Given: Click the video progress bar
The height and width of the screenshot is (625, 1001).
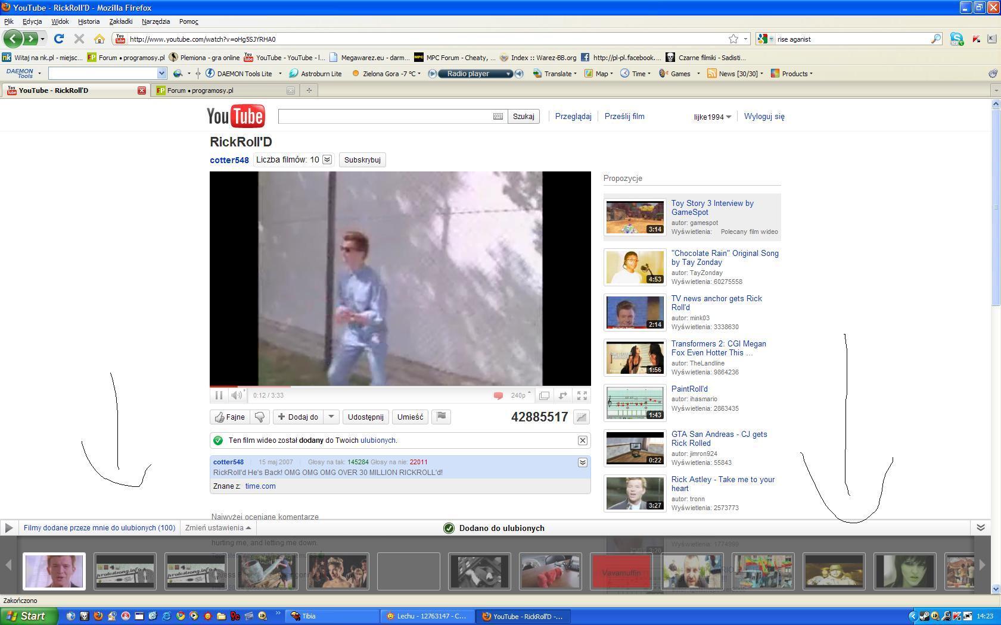Looking at the screenshot, I should click(x=400, y=386).
